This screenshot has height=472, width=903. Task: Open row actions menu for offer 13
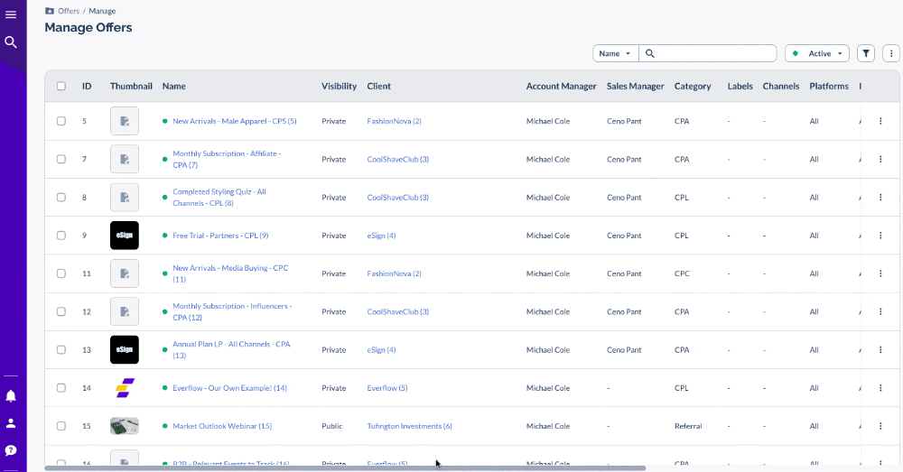point(880,349)
